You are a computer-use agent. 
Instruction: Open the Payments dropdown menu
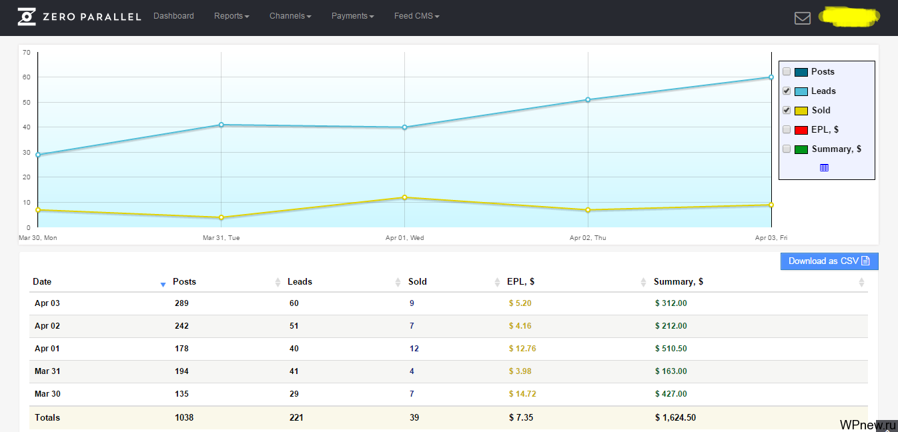pyautogui.click(x=352, y=16)
